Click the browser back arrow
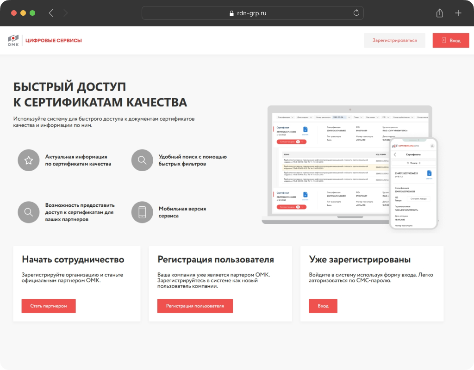The width and height of the screenshot is (474, 370). [x=51, y=13]
